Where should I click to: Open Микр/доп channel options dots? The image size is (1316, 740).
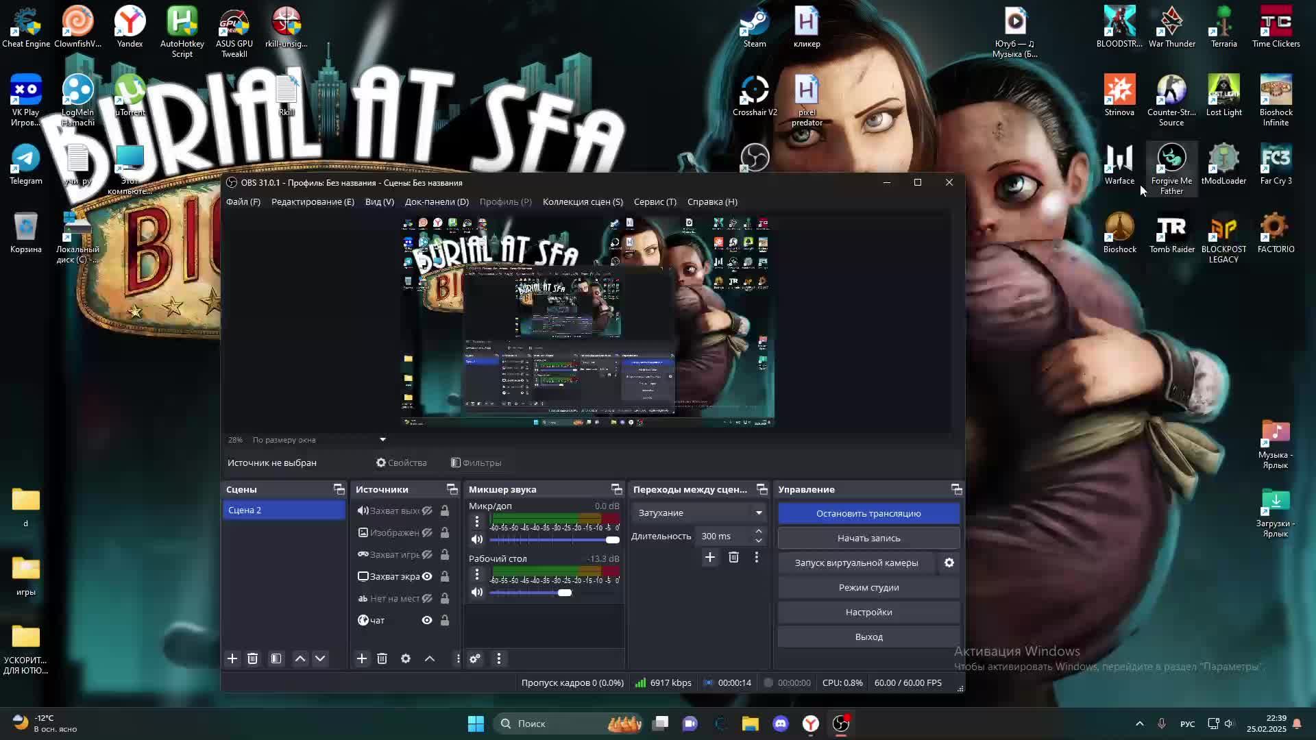tap(477, 521)
